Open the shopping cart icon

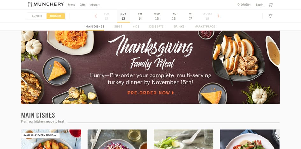point(270,5)
